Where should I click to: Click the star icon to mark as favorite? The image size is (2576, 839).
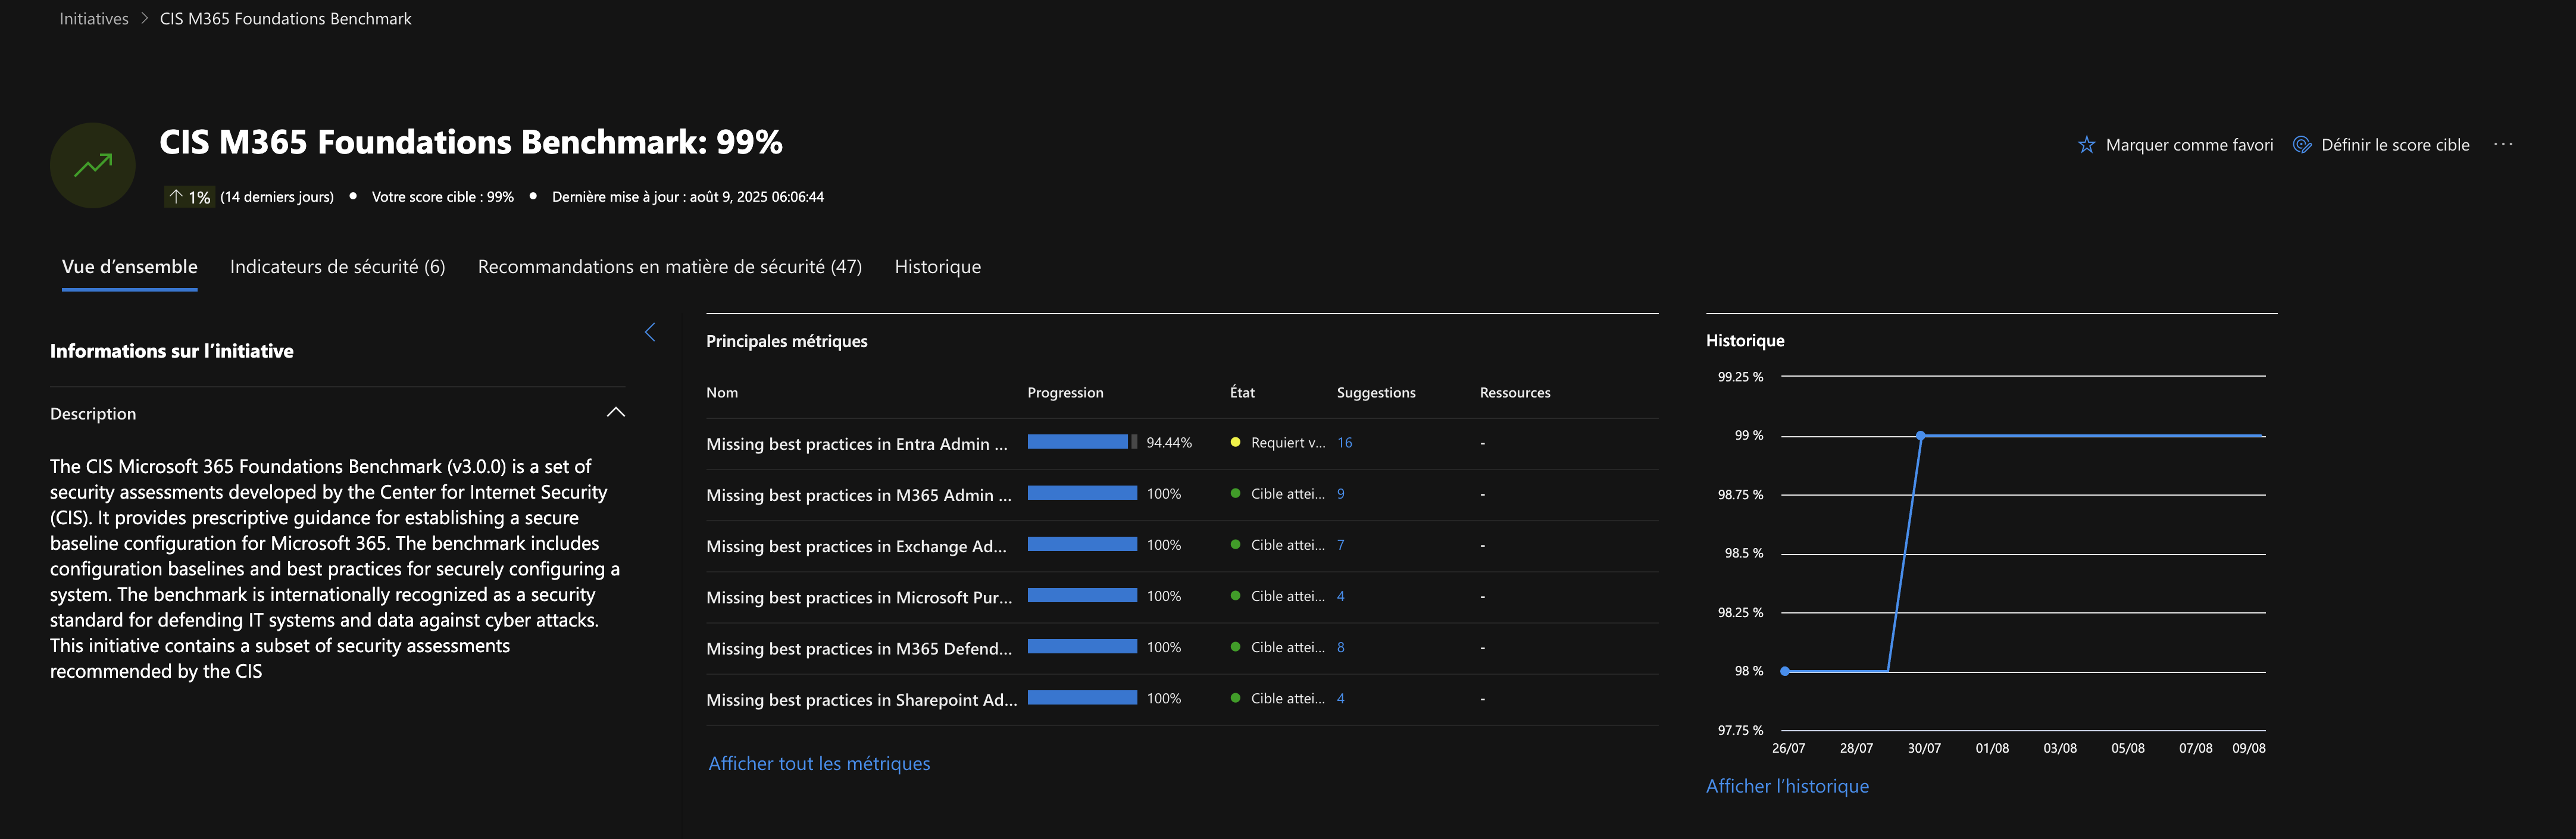point(2086,145)
